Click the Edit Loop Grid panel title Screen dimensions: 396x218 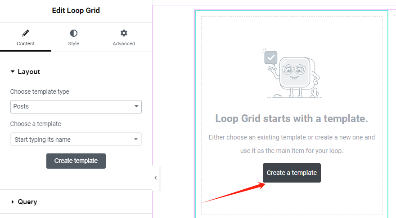[x=76, y=10]
